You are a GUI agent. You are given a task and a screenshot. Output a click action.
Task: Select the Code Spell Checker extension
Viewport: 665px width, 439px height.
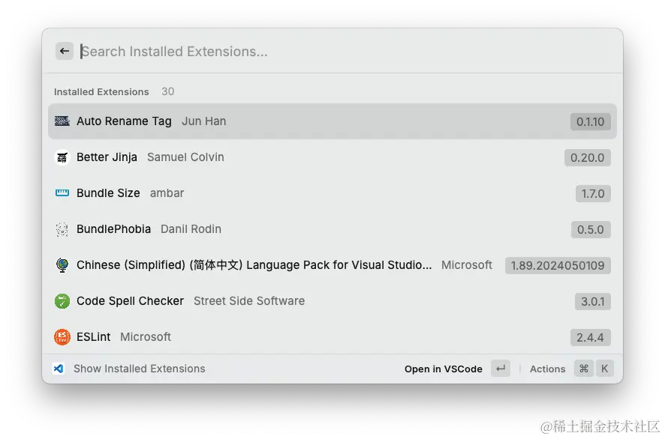pyautogui.click(x=332, y=301)
